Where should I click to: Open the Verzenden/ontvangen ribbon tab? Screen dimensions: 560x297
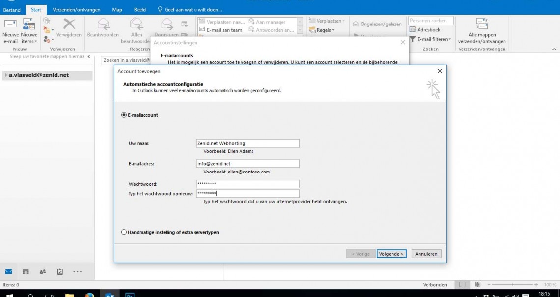click(77, 10)
